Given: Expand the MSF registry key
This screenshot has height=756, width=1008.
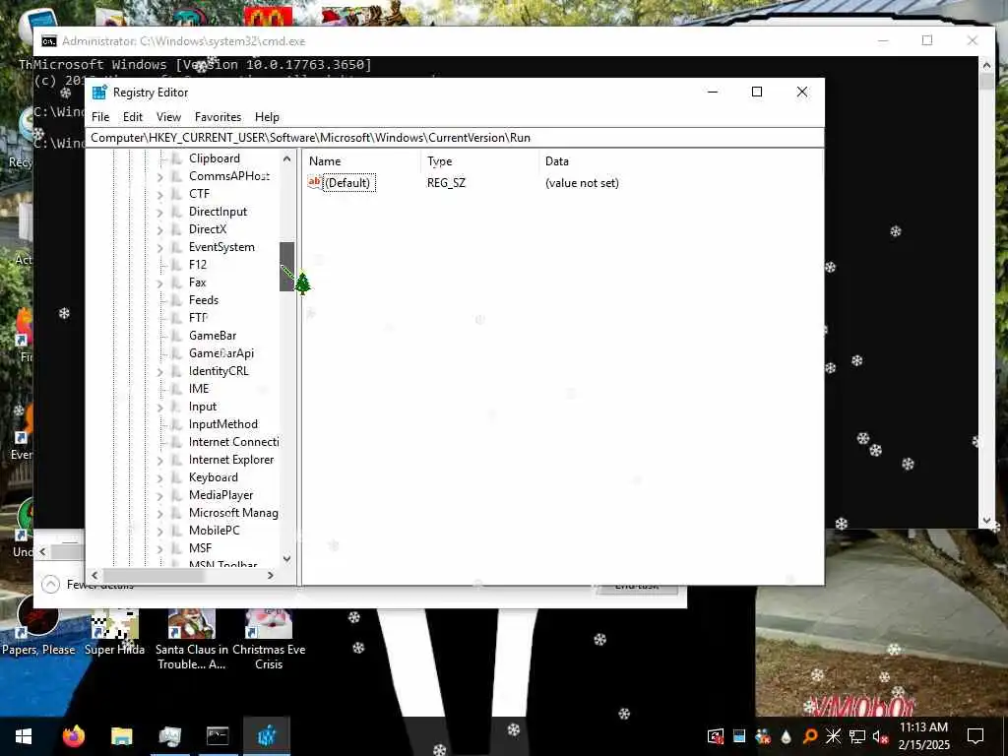Looking at the screenshot, I should tap(160, 549).
